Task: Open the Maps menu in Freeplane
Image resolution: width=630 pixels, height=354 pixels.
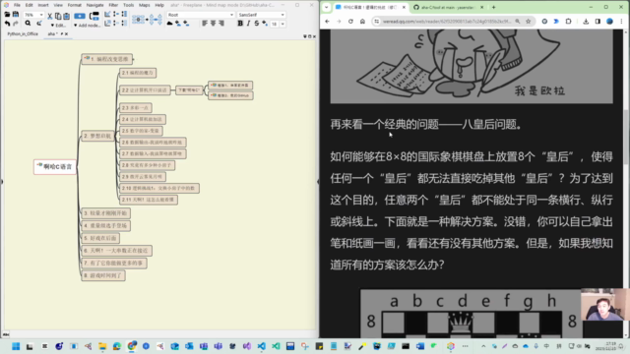Action: pyautogui.click(x=145, y=5)
